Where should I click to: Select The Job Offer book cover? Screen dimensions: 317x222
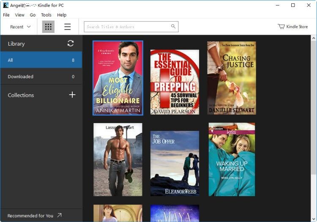pyautogui.click(x=175, y=163)
